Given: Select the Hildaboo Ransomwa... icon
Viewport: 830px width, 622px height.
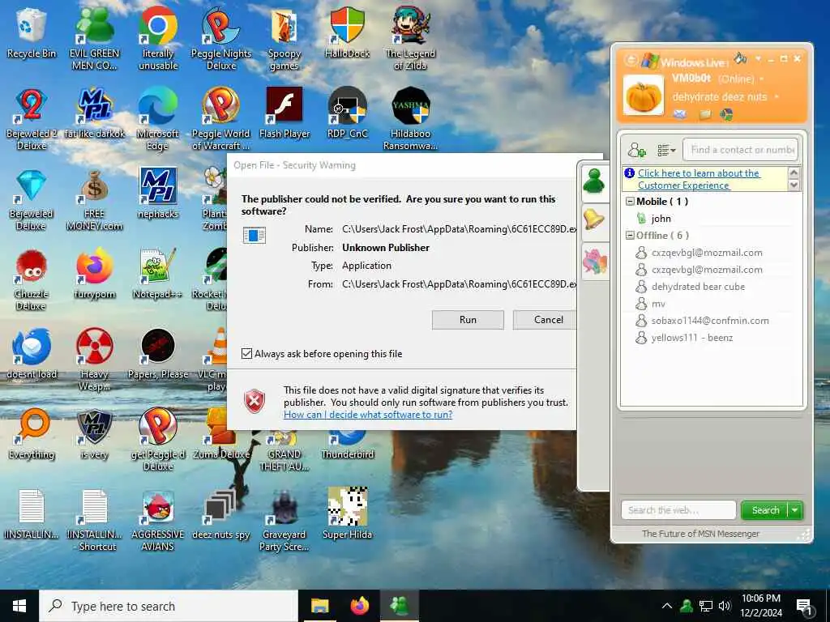Looking at the screenshot, I should tap(410, 118).
